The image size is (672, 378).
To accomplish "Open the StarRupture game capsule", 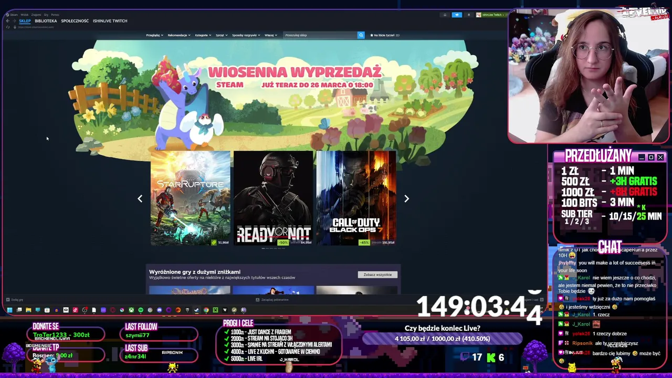I will (x=190, y=198).
